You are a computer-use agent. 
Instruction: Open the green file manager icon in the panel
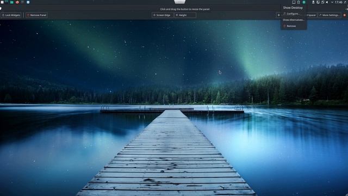tap(12, 2)
